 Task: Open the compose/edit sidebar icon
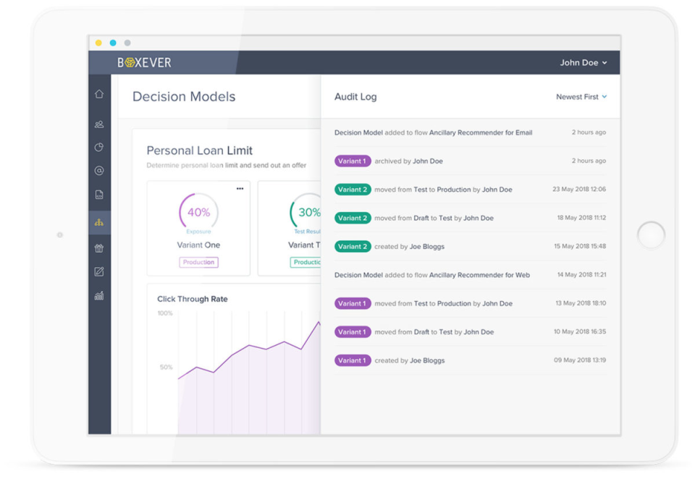[x=99, y=272]
